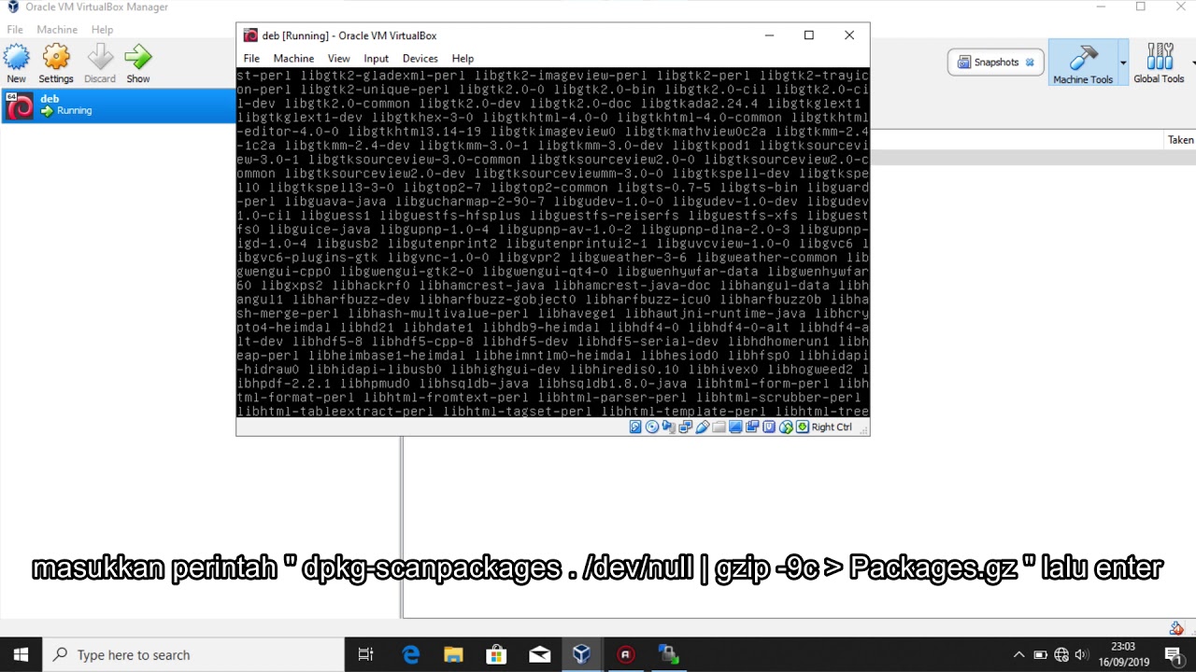Image resolution: width=1196 pixels, height=672 pixels.
Task: Click the hard disk activity icon in VM status bar
Action: [635, 427]
